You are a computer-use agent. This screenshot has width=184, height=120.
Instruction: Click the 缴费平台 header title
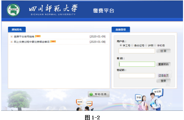click(103, 11)
